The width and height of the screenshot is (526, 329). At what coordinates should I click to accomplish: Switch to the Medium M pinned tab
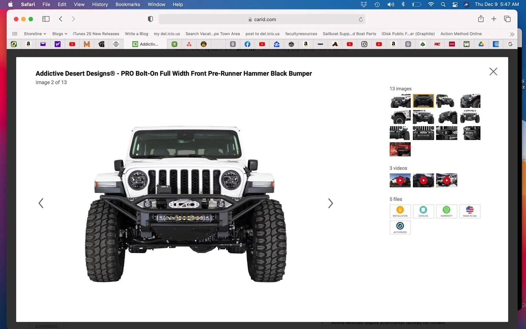(x=87, y=44)
